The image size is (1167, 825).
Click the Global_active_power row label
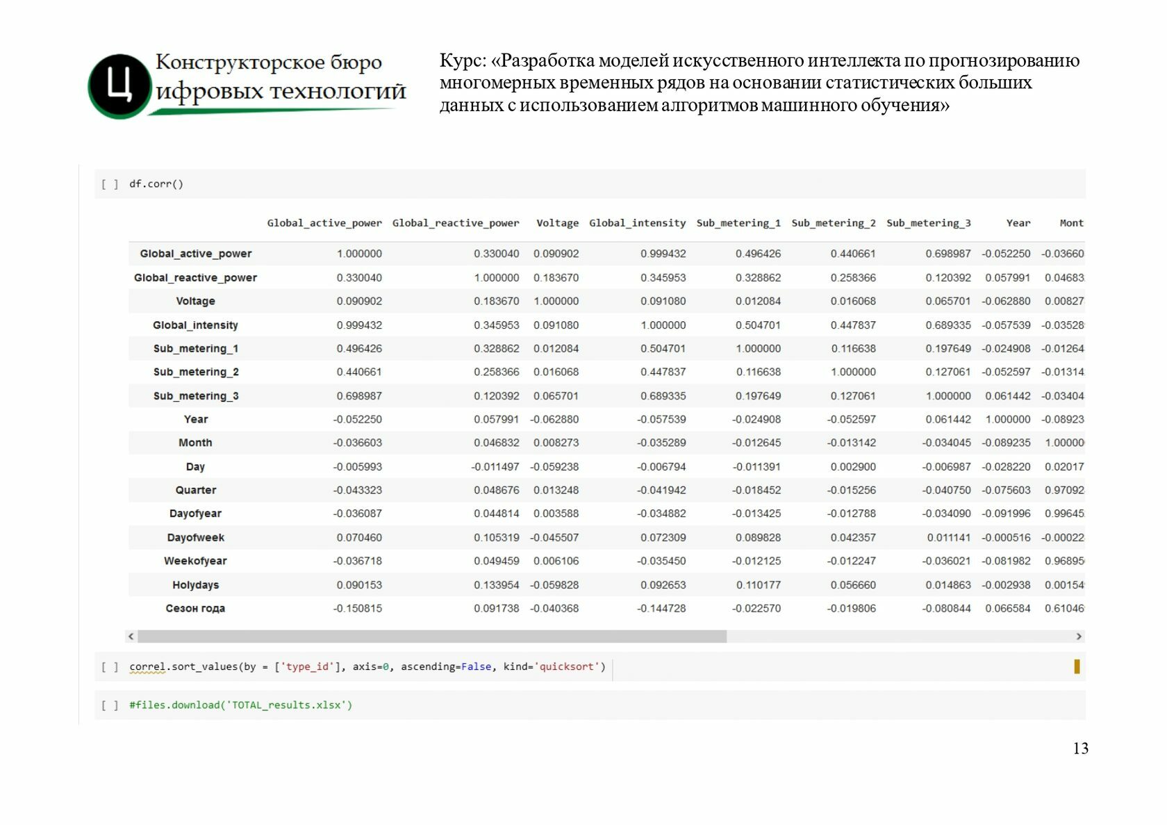point(196,254)
